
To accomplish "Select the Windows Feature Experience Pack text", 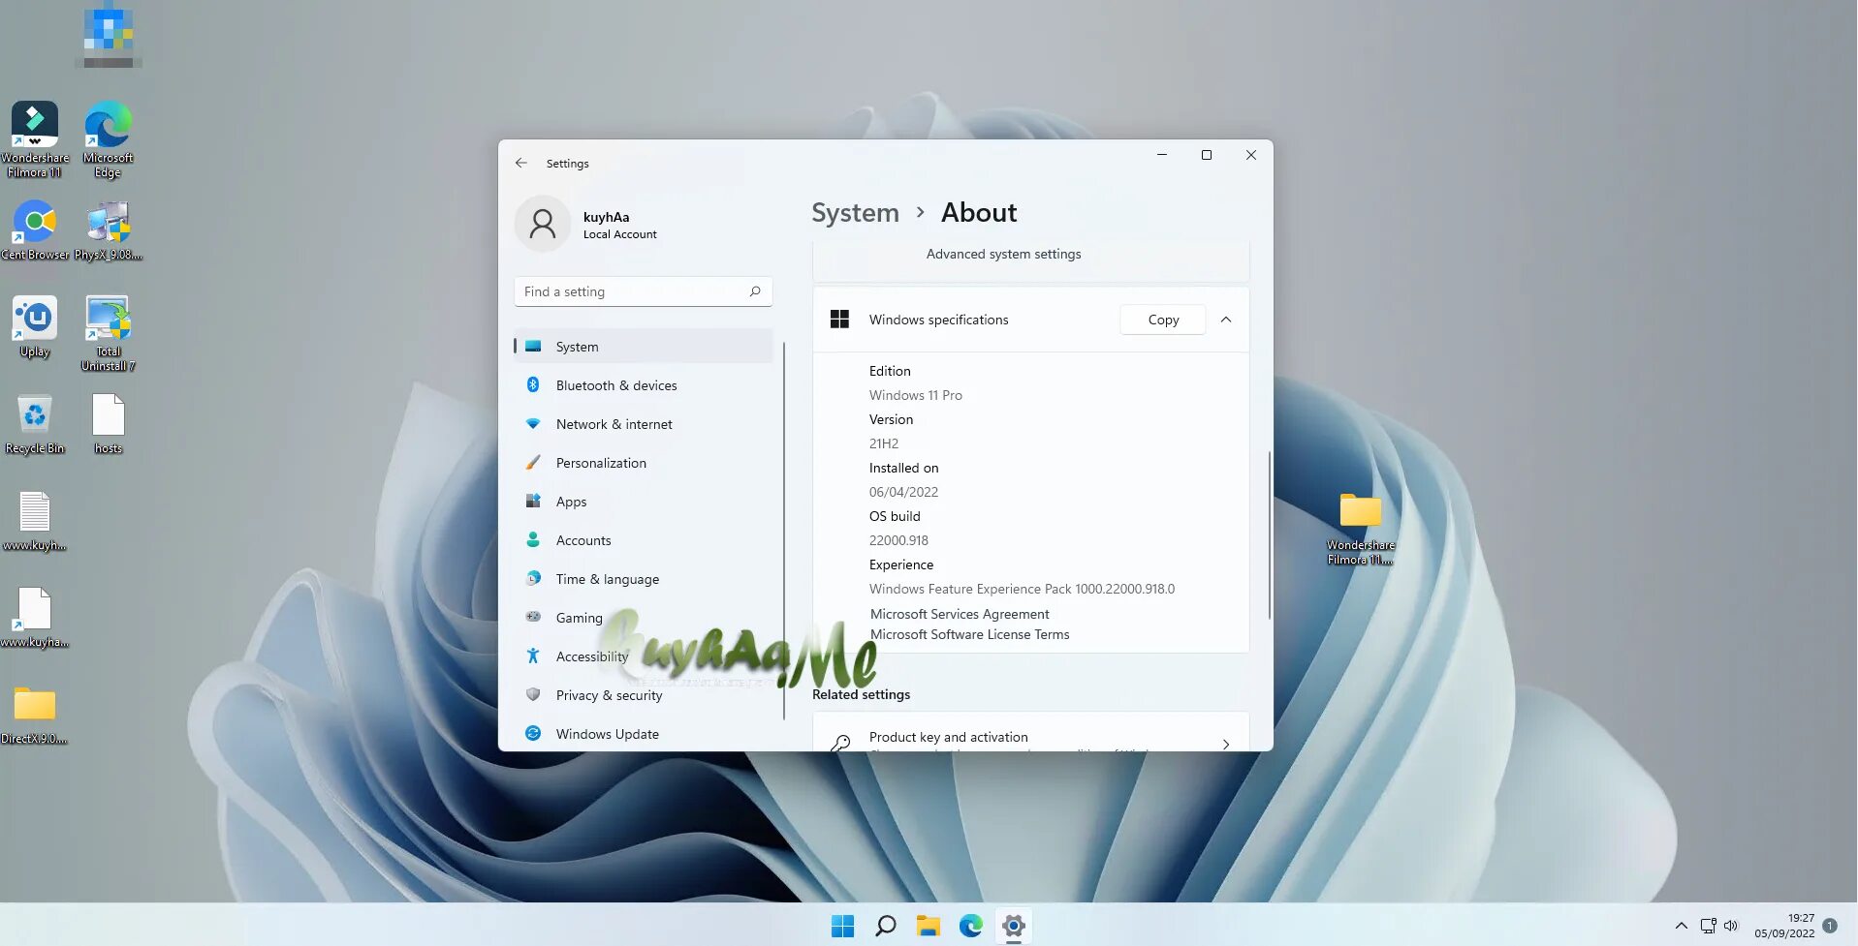I will point(1022,589).
